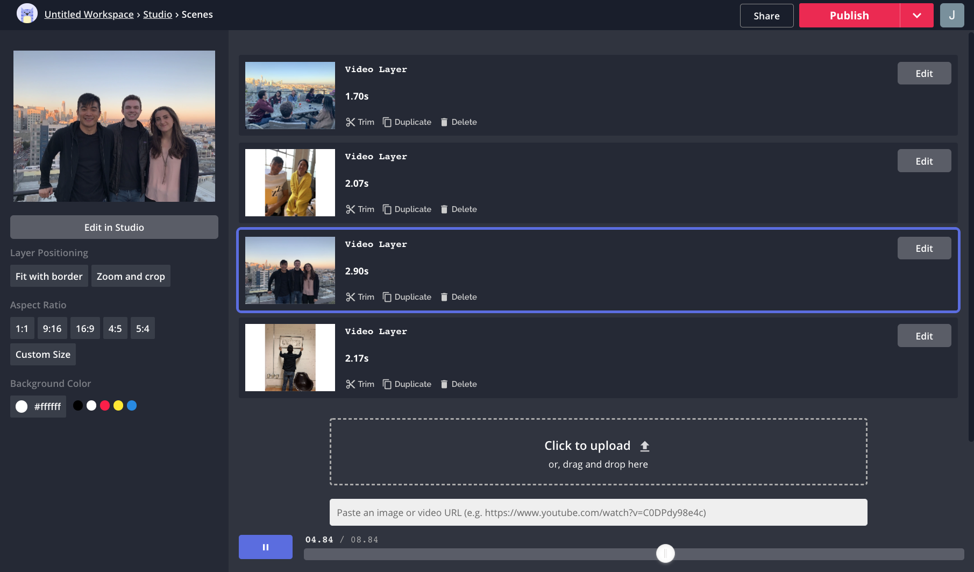Click the scissors Trim icon for the 1.70s layer
974x572 pixels.
coord(351,122)
